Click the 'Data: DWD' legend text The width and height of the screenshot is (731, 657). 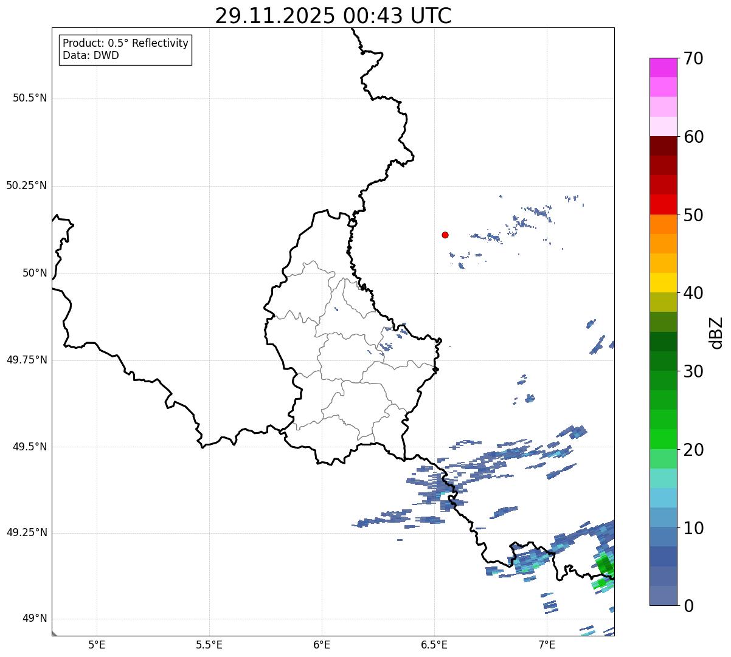[91, 55]
